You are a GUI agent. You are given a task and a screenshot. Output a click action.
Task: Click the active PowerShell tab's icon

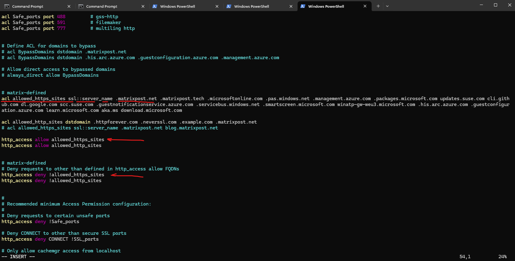[303, 6]
